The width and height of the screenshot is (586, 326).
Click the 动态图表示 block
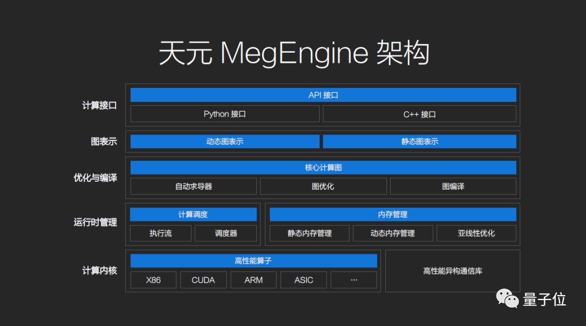coord(225,142)
